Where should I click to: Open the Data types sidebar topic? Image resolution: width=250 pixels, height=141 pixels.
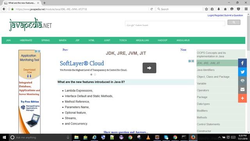pos(203,104)
